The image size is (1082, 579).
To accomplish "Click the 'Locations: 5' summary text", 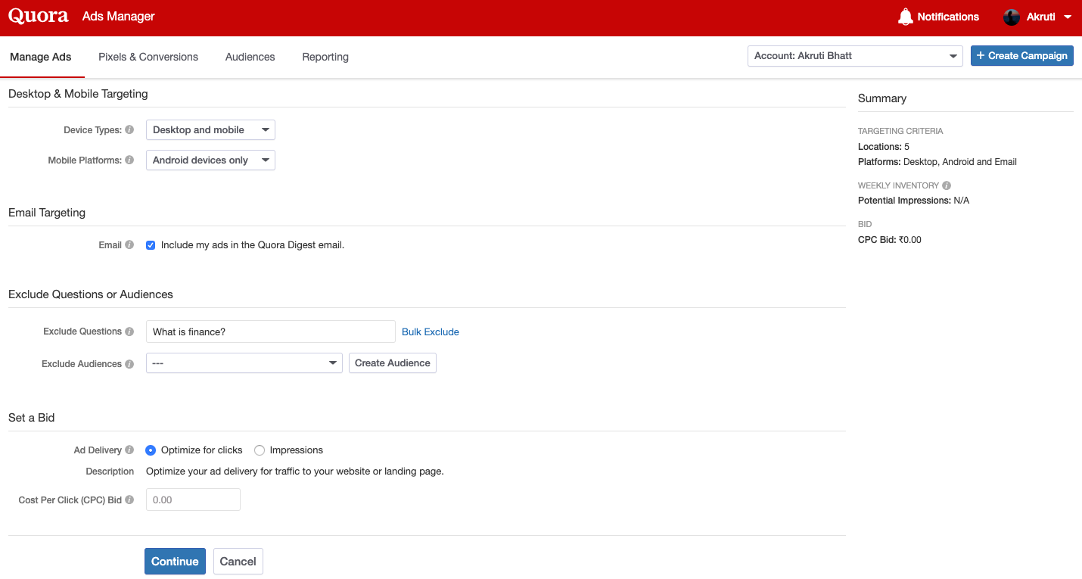I will coord(884,147).
